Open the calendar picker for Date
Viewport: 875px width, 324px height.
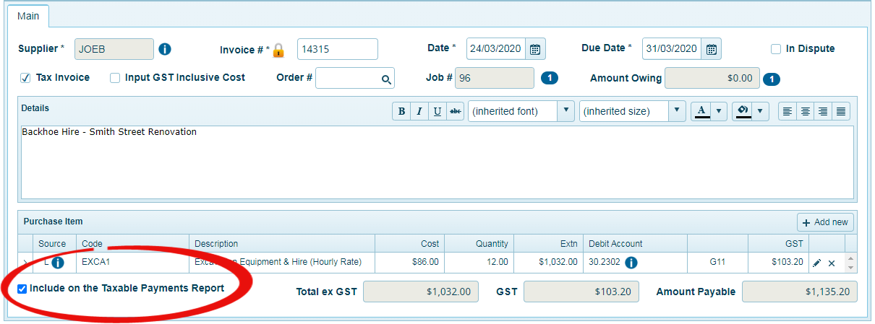[535, 49]
